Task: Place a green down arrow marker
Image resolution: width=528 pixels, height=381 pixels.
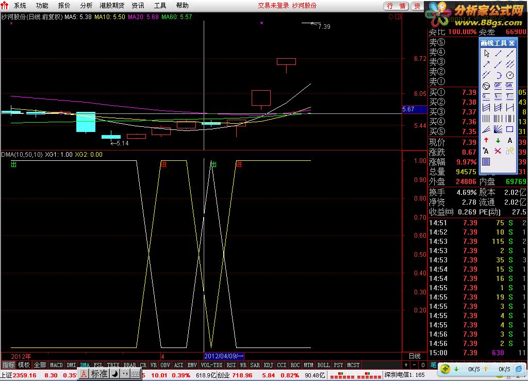Action: point(498,140)
